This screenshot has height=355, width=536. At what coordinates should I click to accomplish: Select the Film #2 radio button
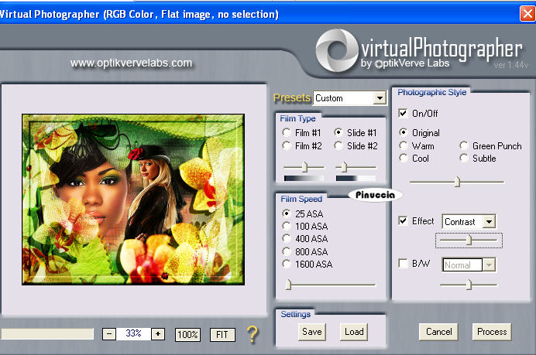point(287,145)
